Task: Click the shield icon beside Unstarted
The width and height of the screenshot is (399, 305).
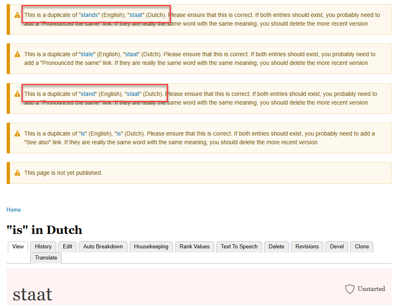Action: 350,289
